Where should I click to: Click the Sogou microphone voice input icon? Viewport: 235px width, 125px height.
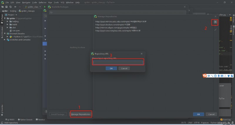[219, 76]
